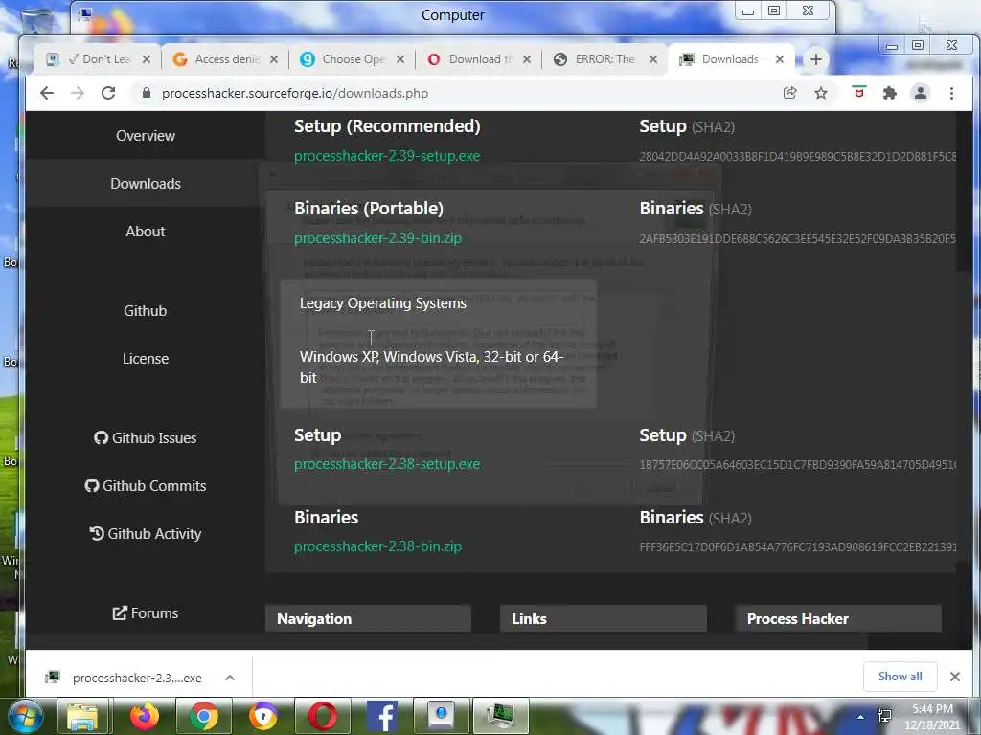981x735 pixels.
Task: Reload the Process Hacker downloads page
Action: [108, 93]
